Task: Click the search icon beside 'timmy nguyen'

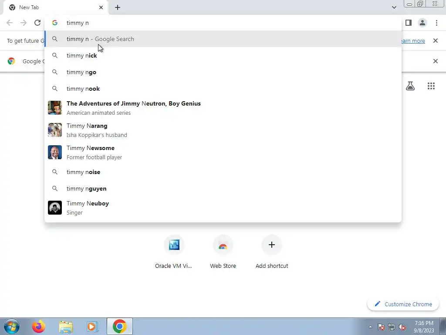Action: tap(55, 188)
